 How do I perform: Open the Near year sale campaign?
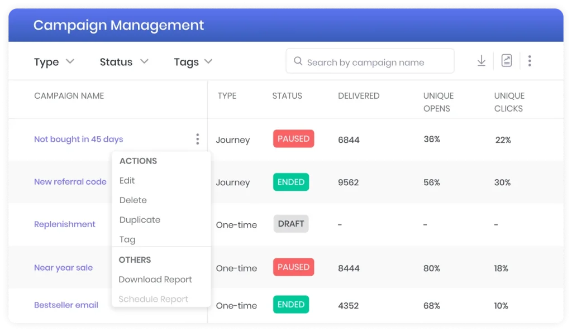click(63, 267)
